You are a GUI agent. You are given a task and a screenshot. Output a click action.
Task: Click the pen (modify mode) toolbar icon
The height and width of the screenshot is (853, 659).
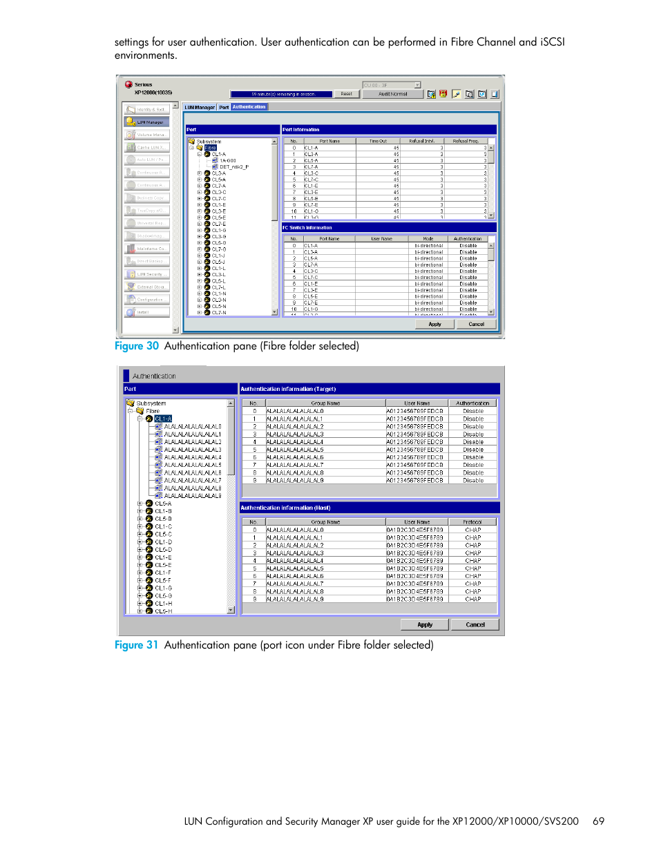[x=456, y=94]
